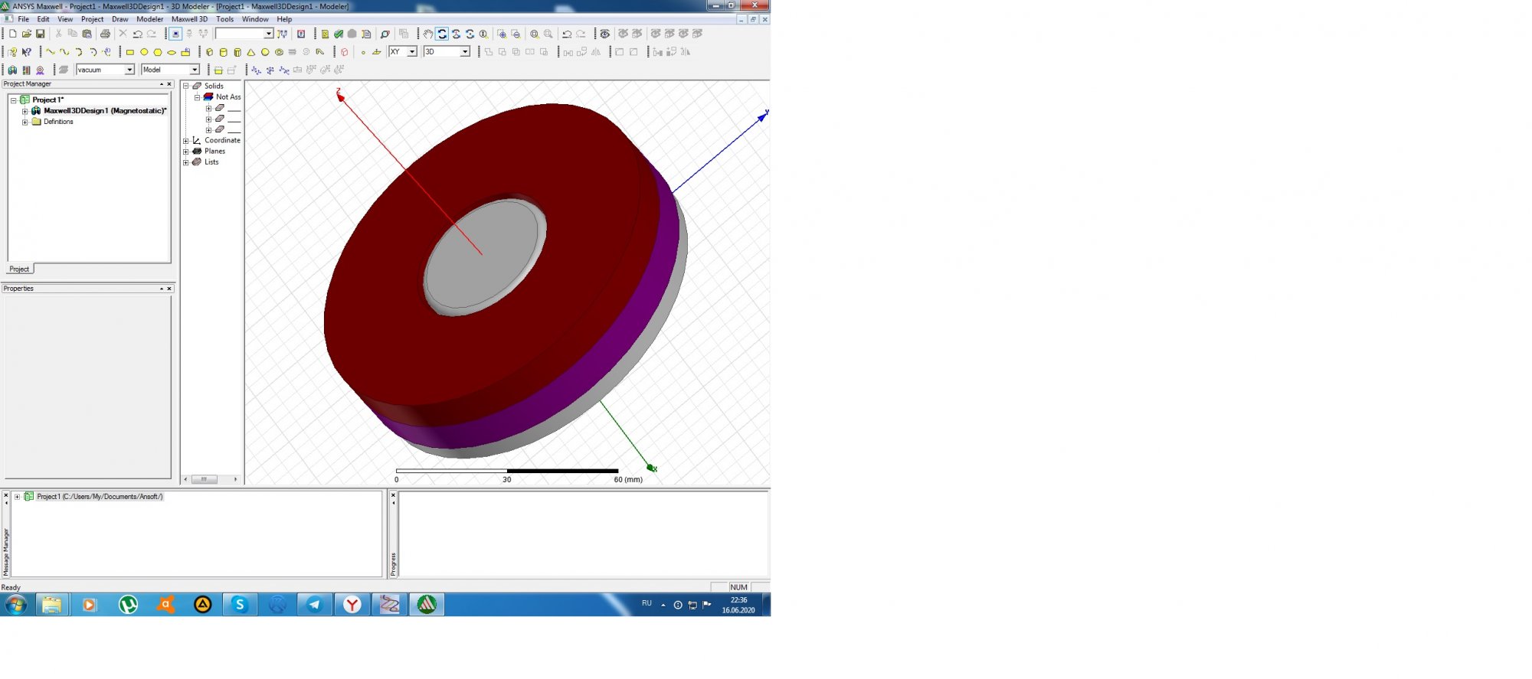Save the project with the floppy disk icon
This screenshot has width=1532, height=679.
41,34
